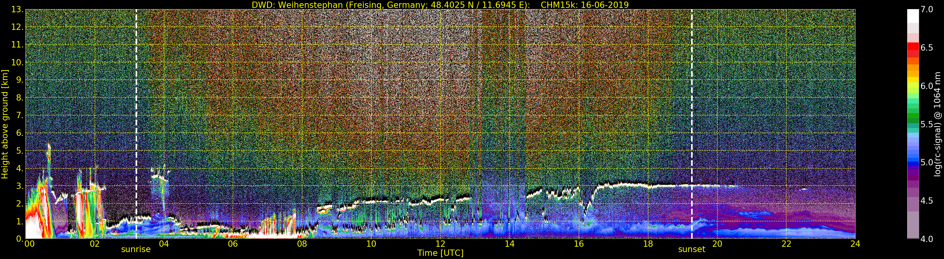Image resolution: width=944 pixels, height=259 pixels.
Task: Click the 13. tick on the height axis
Action: coord(17,9)
